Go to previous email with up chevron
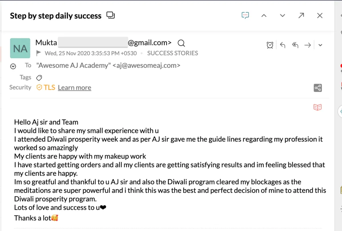Screen dimensions: 342x231 pyautogui.click(x=264, y=16)
